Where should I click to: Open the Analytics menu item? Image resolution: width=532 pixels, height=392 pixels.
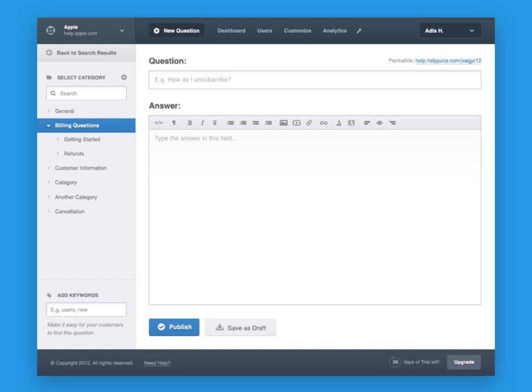[335, 31]
